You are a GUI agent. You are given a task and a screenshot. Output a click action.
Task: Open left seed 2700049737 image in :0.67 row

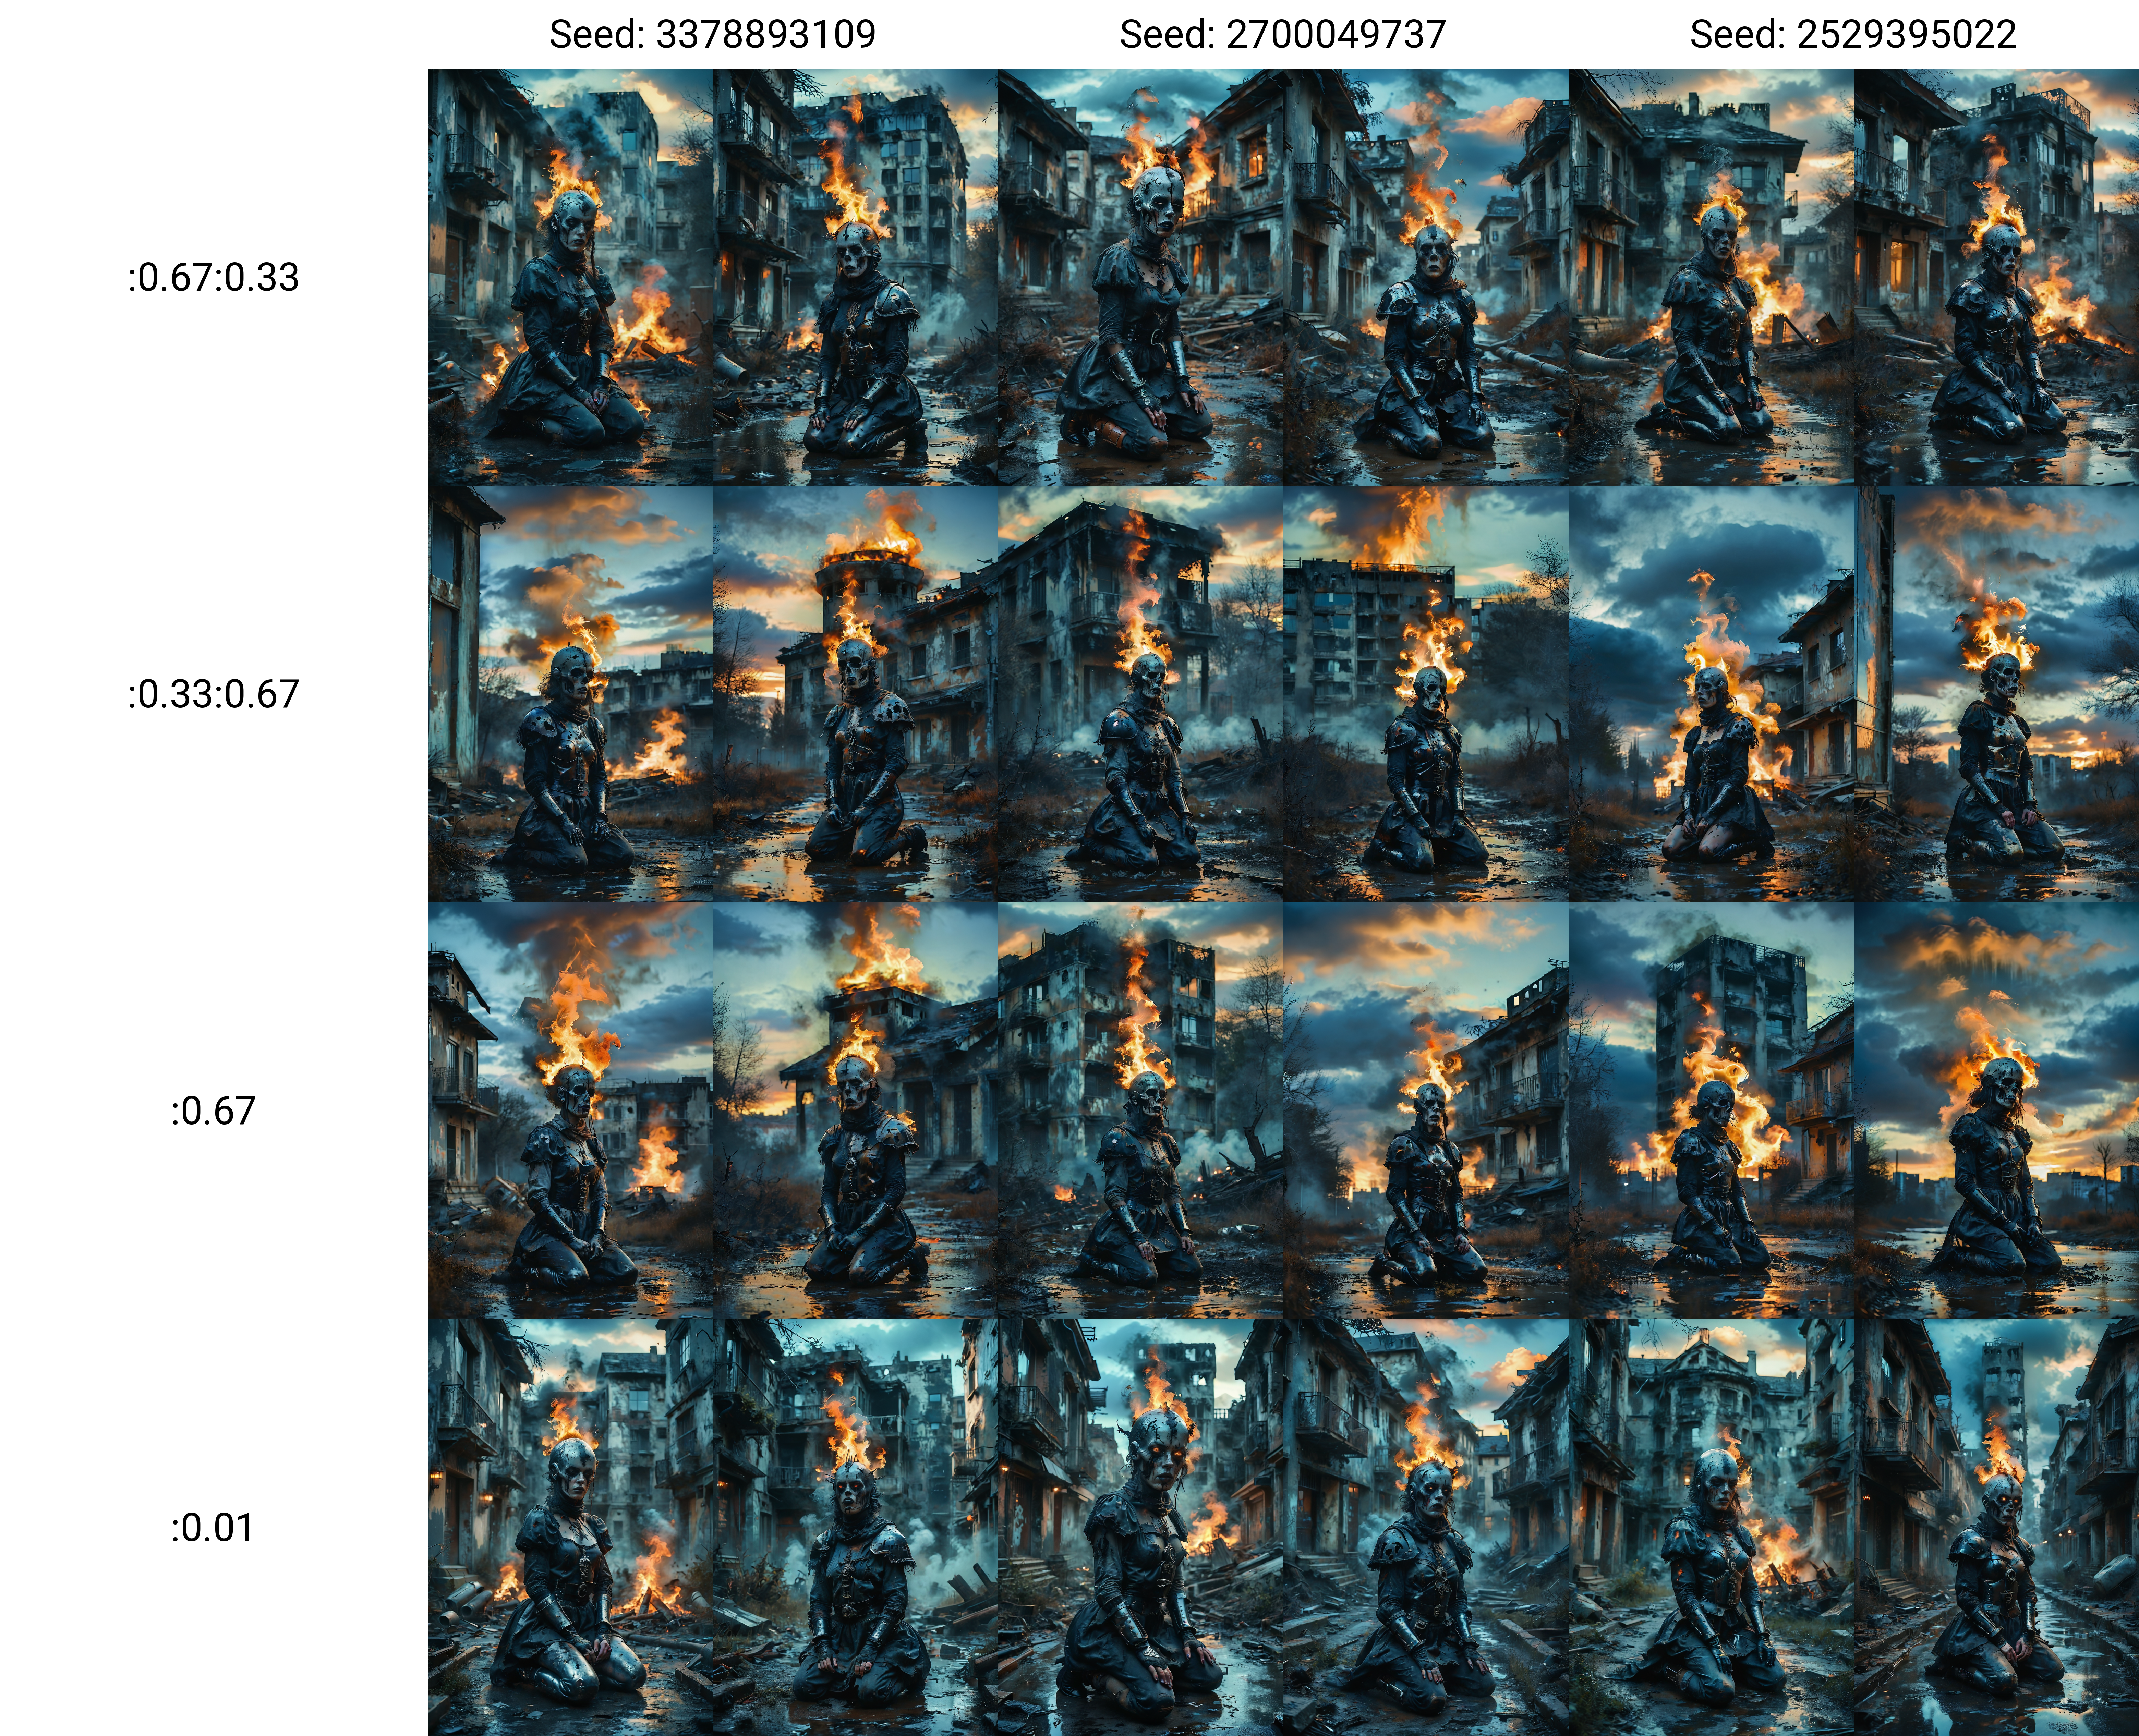(1140, 1110)
